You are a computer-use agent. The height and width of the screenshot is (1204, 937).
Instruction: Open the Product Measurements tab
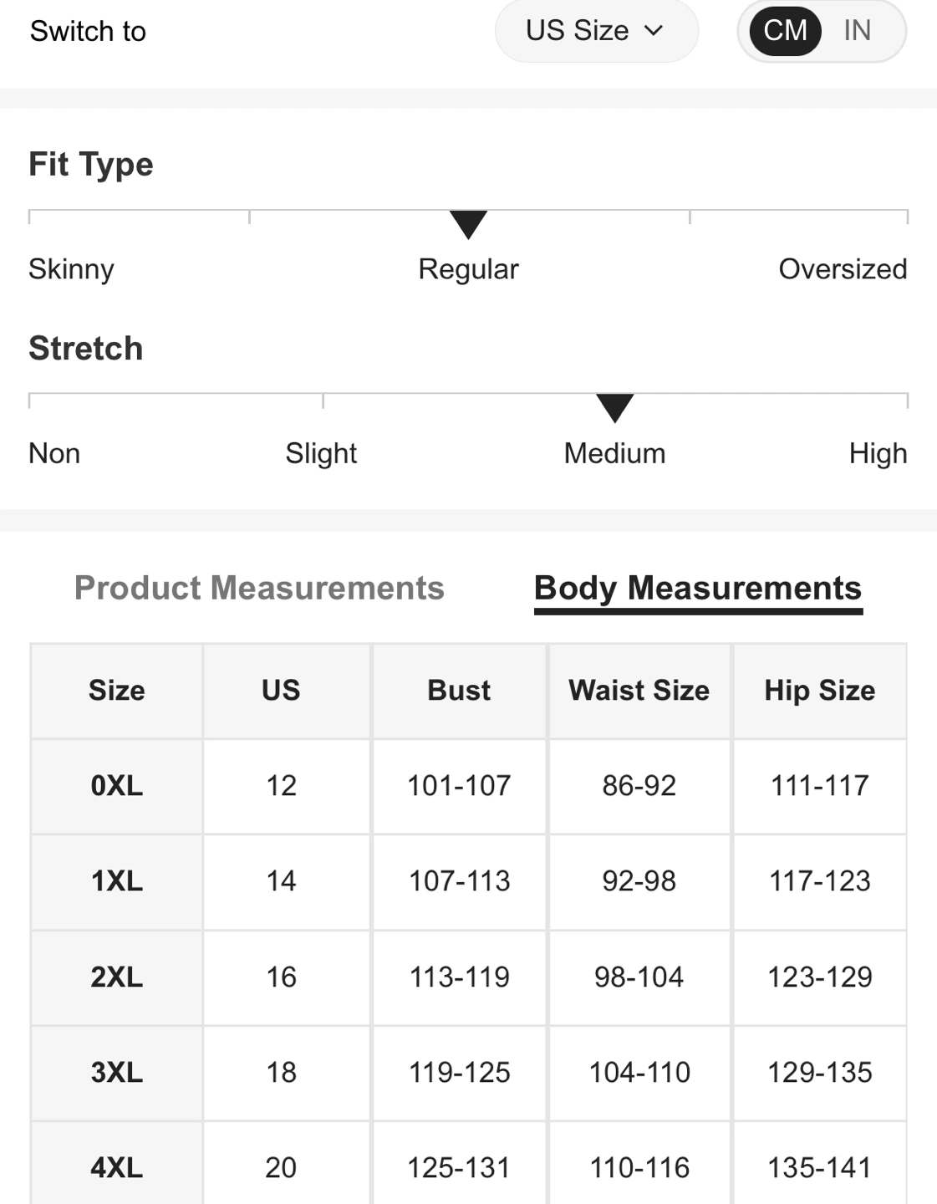click(259, 588)
